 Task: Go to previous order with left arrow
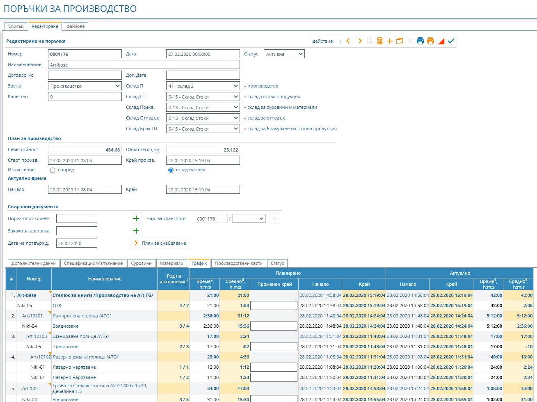point(348,41)
